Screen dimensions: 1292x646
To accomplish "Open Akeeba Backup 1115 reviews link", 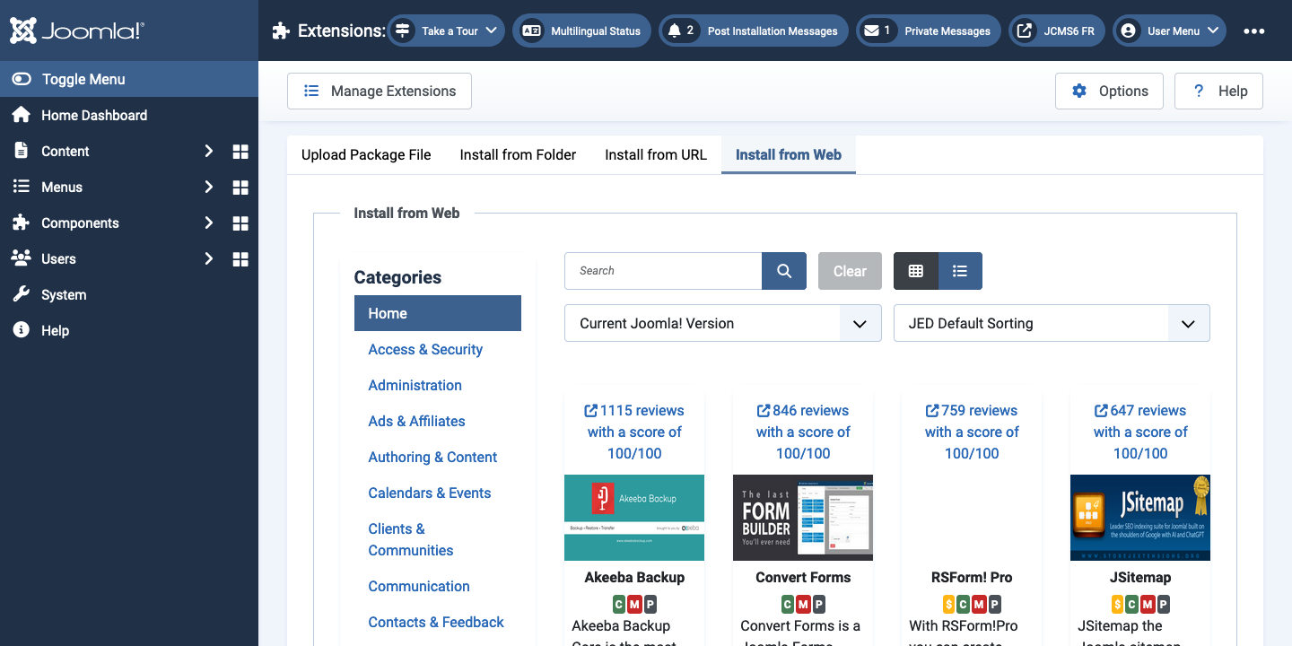I will tap(634, 432).
